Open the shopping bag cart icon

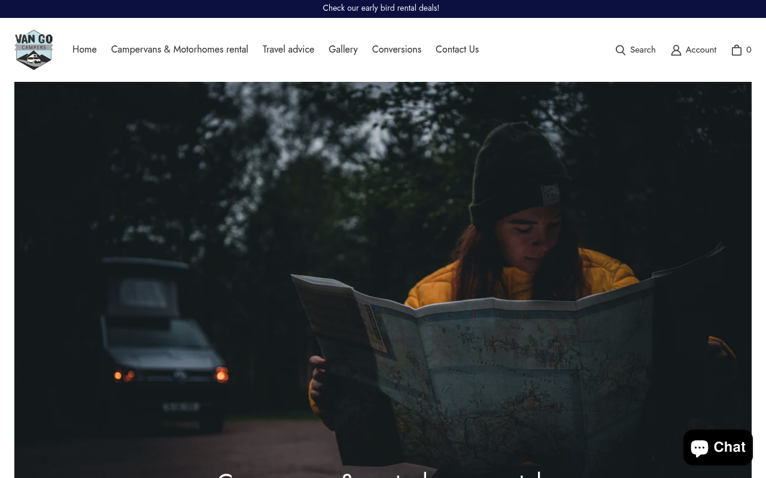pos(737,50)
